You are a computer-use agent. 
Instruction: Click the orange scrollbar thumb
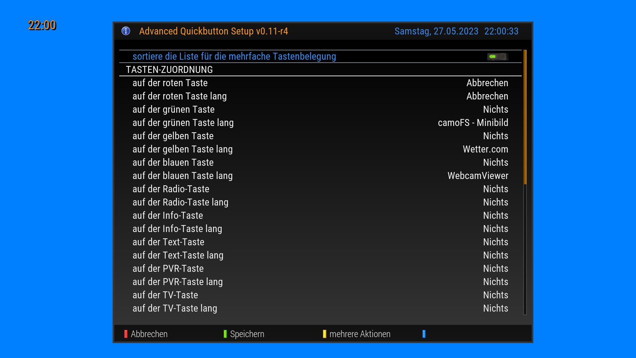tap(525, 117)
